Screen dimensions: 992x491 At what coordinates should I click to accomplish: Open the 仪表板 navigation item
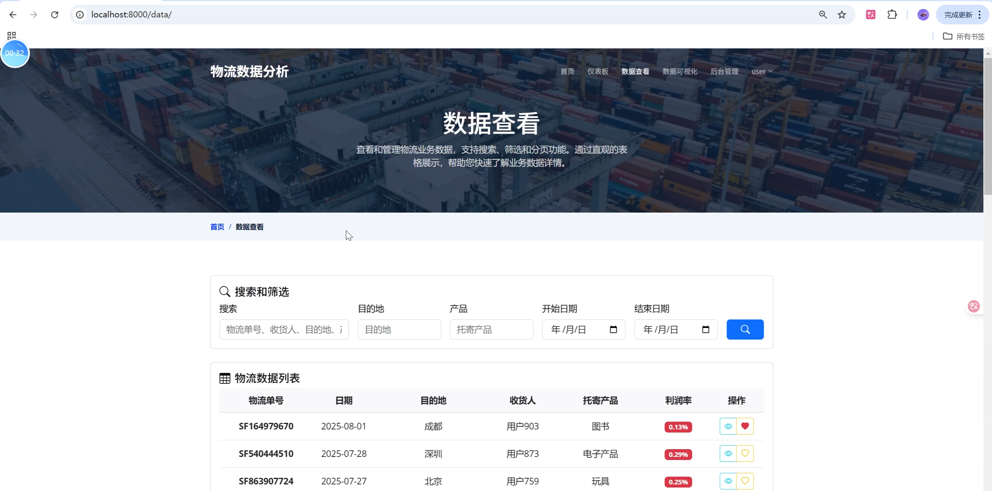click(598, 71)
